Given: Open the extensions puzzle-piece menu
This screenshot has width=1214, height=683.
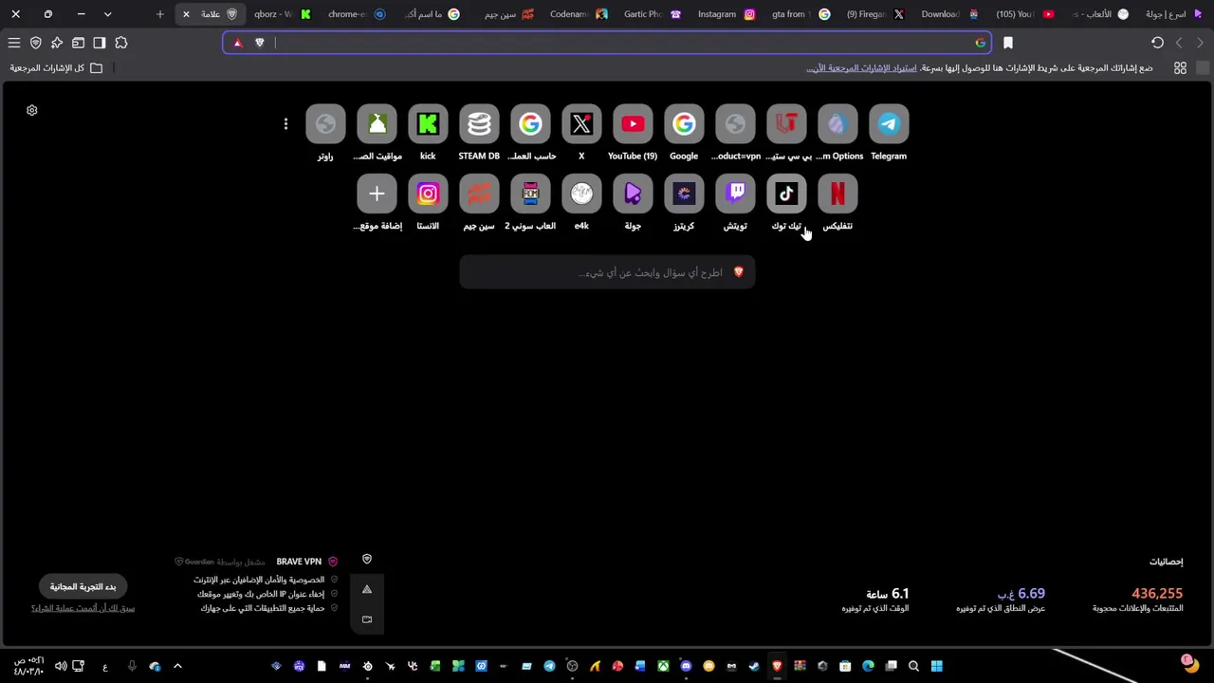Looking at the screenshot, I should 121,43.
